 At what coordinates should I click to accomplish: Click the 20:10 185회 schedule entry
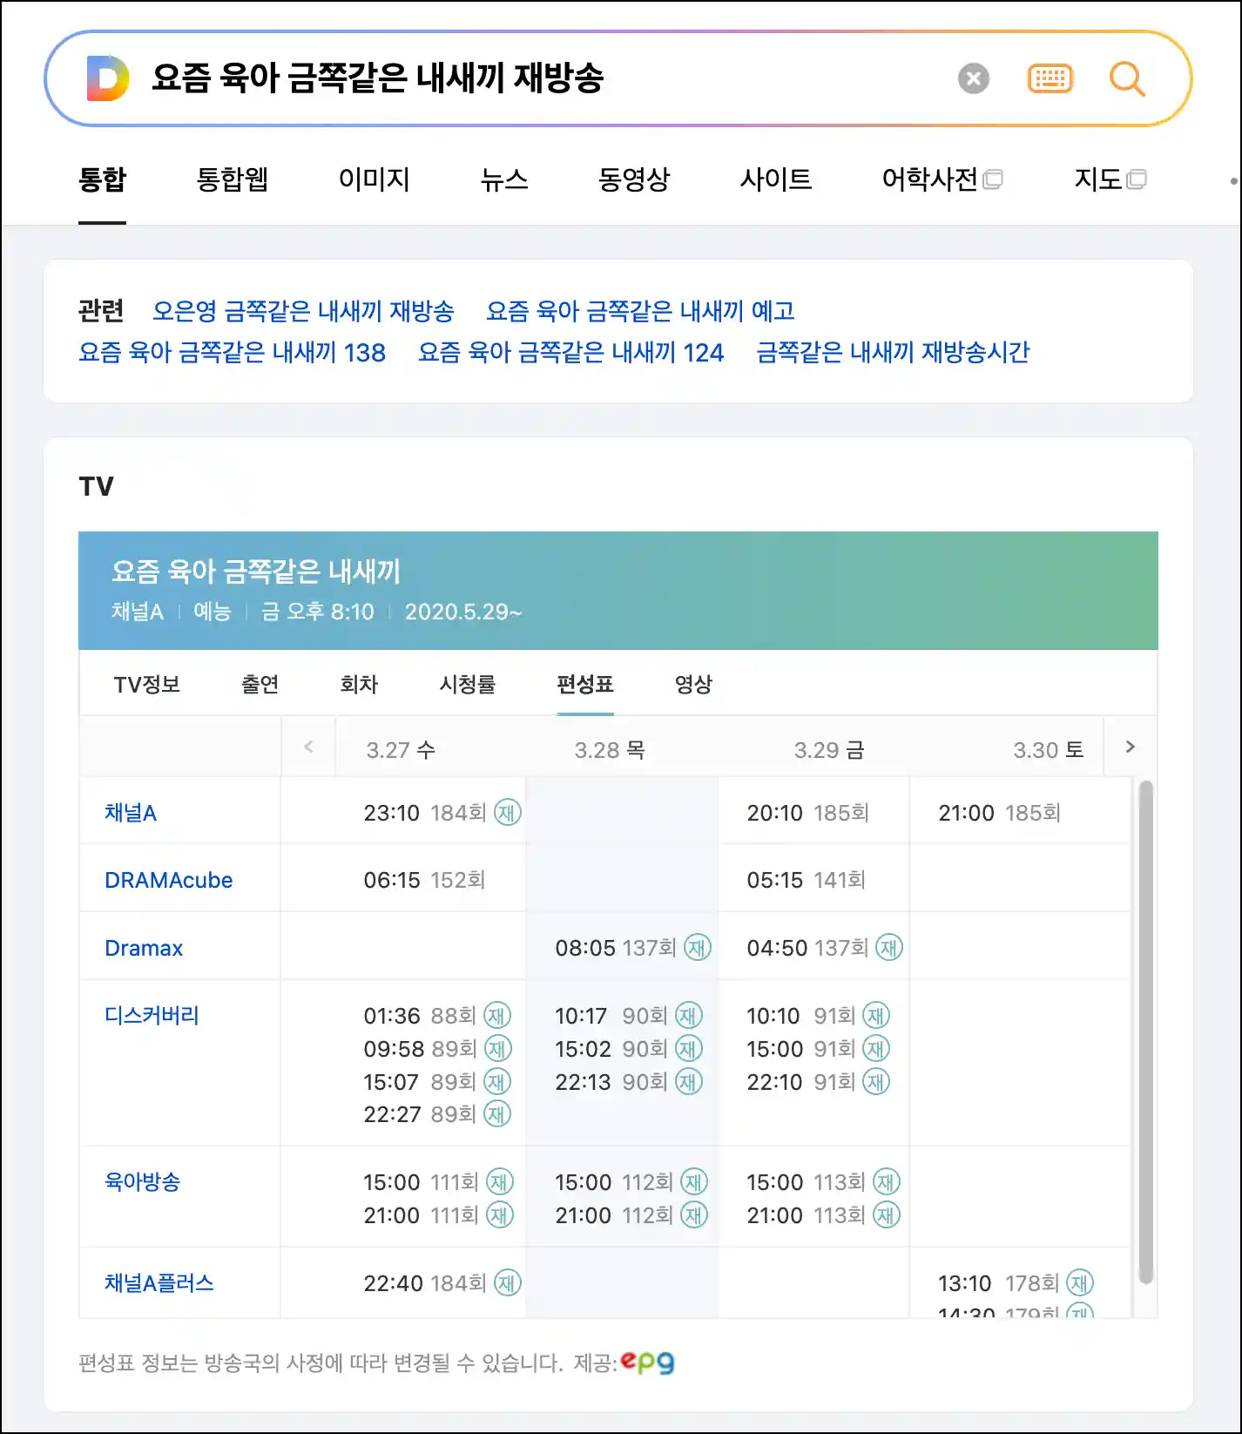click(808, 813)
